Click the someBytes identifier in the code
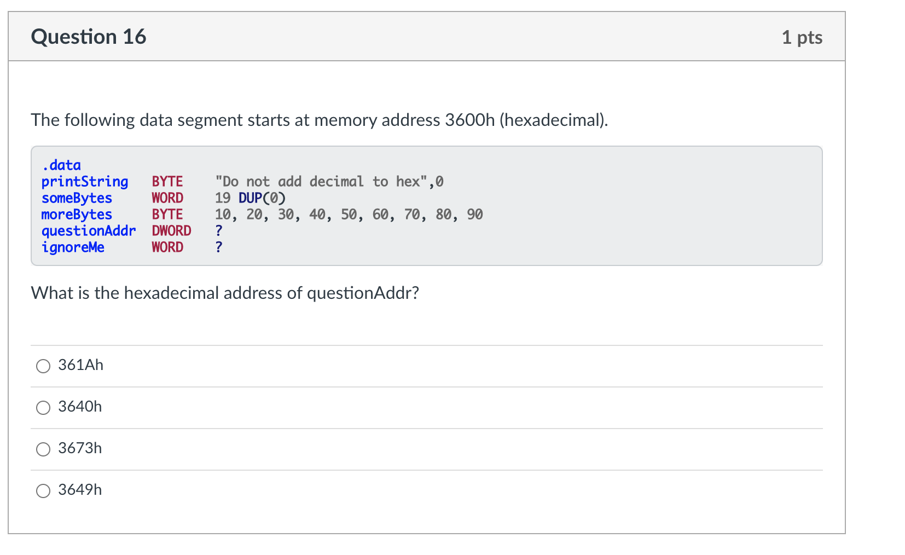The image size is (905, 555). [77, 198]
